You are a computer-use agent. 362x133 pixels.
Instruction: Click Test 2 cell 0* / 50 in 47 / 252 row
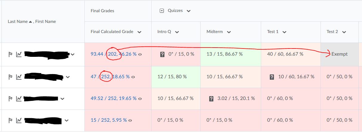coord(340,76)
